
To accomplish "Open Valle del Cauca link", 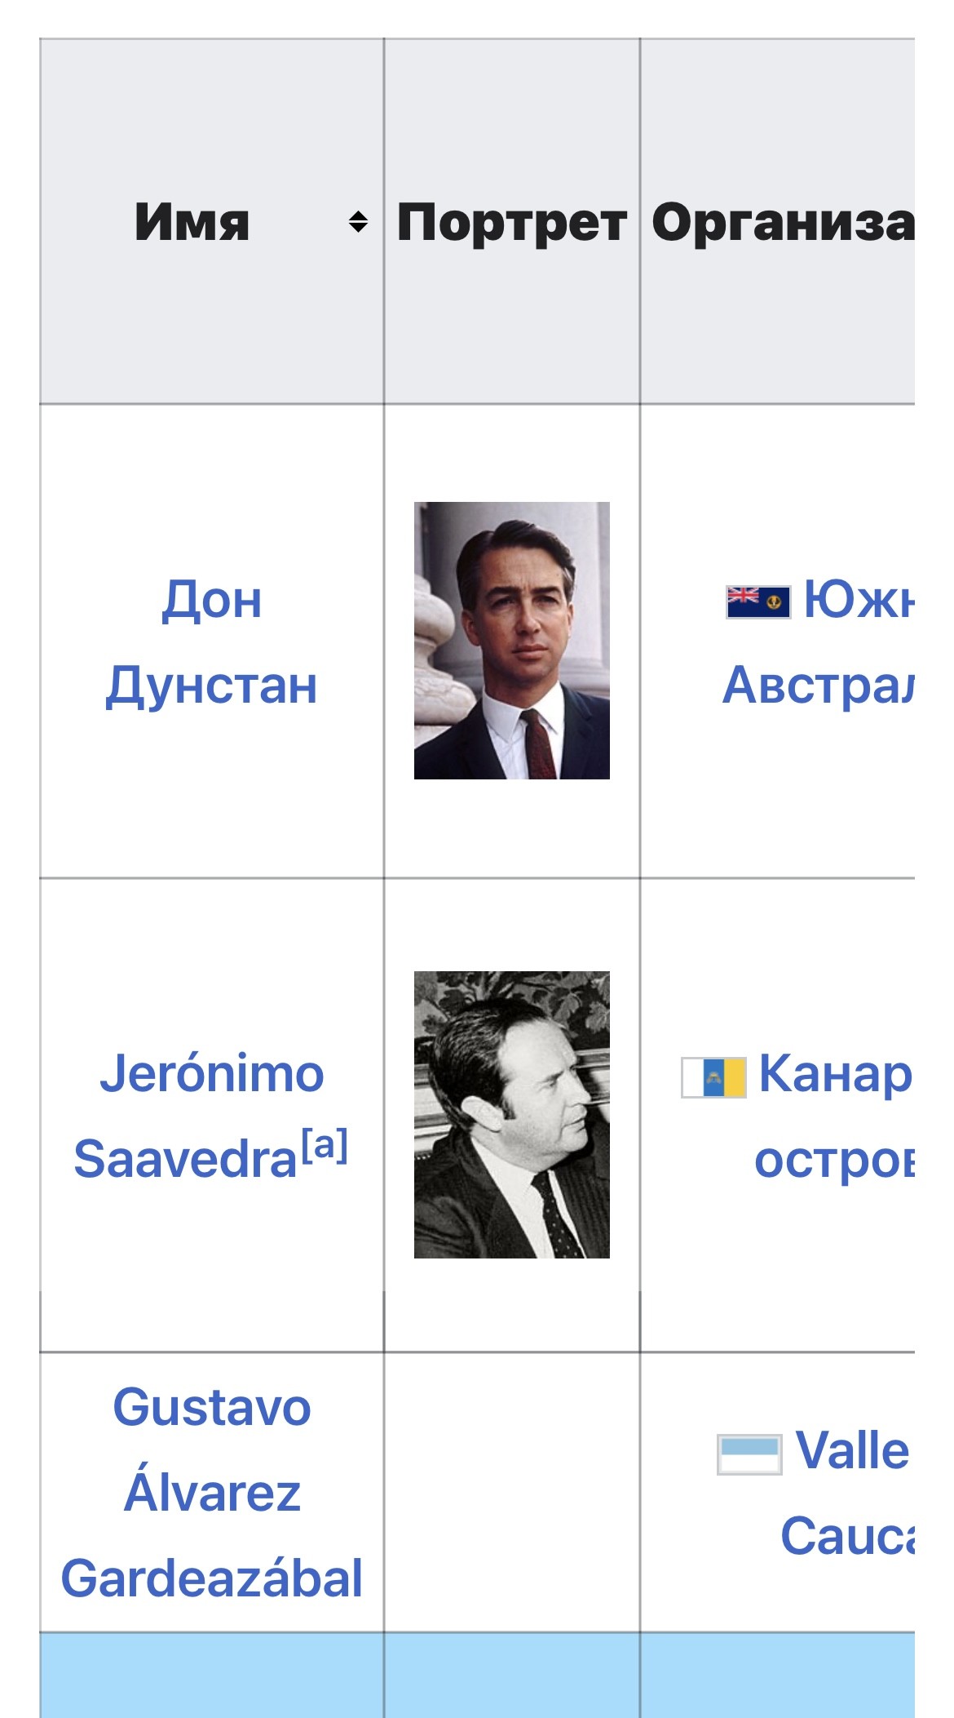I will (x=848, y=1493).
